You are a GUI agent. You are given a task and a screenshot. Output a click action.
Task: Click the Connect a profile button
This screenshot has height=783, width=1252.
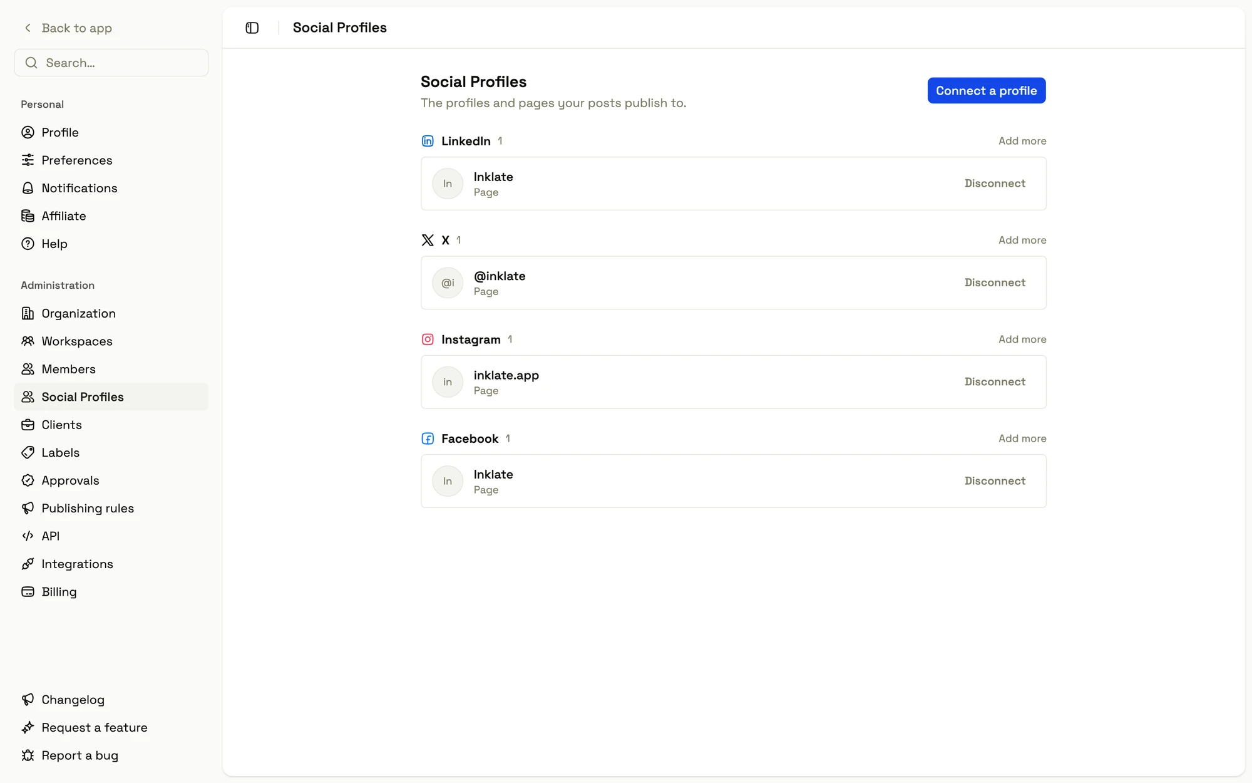(987, 91)
